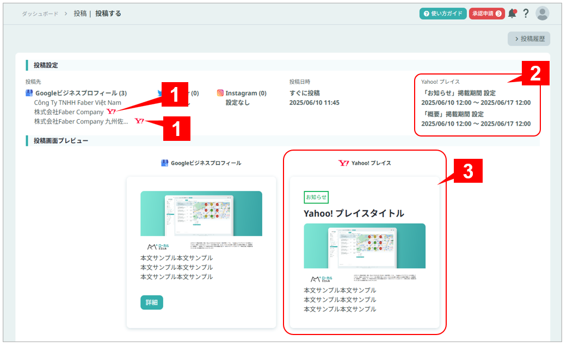Click Yahoo icon beside Faber Company 九州佐...
Screen dimensions: 567x347
coord(139,121)
